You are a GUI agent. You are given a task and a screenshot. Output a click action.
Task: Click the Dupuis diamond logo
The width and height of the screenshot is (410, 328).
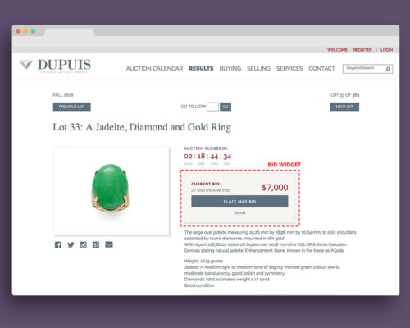point(26,65)
